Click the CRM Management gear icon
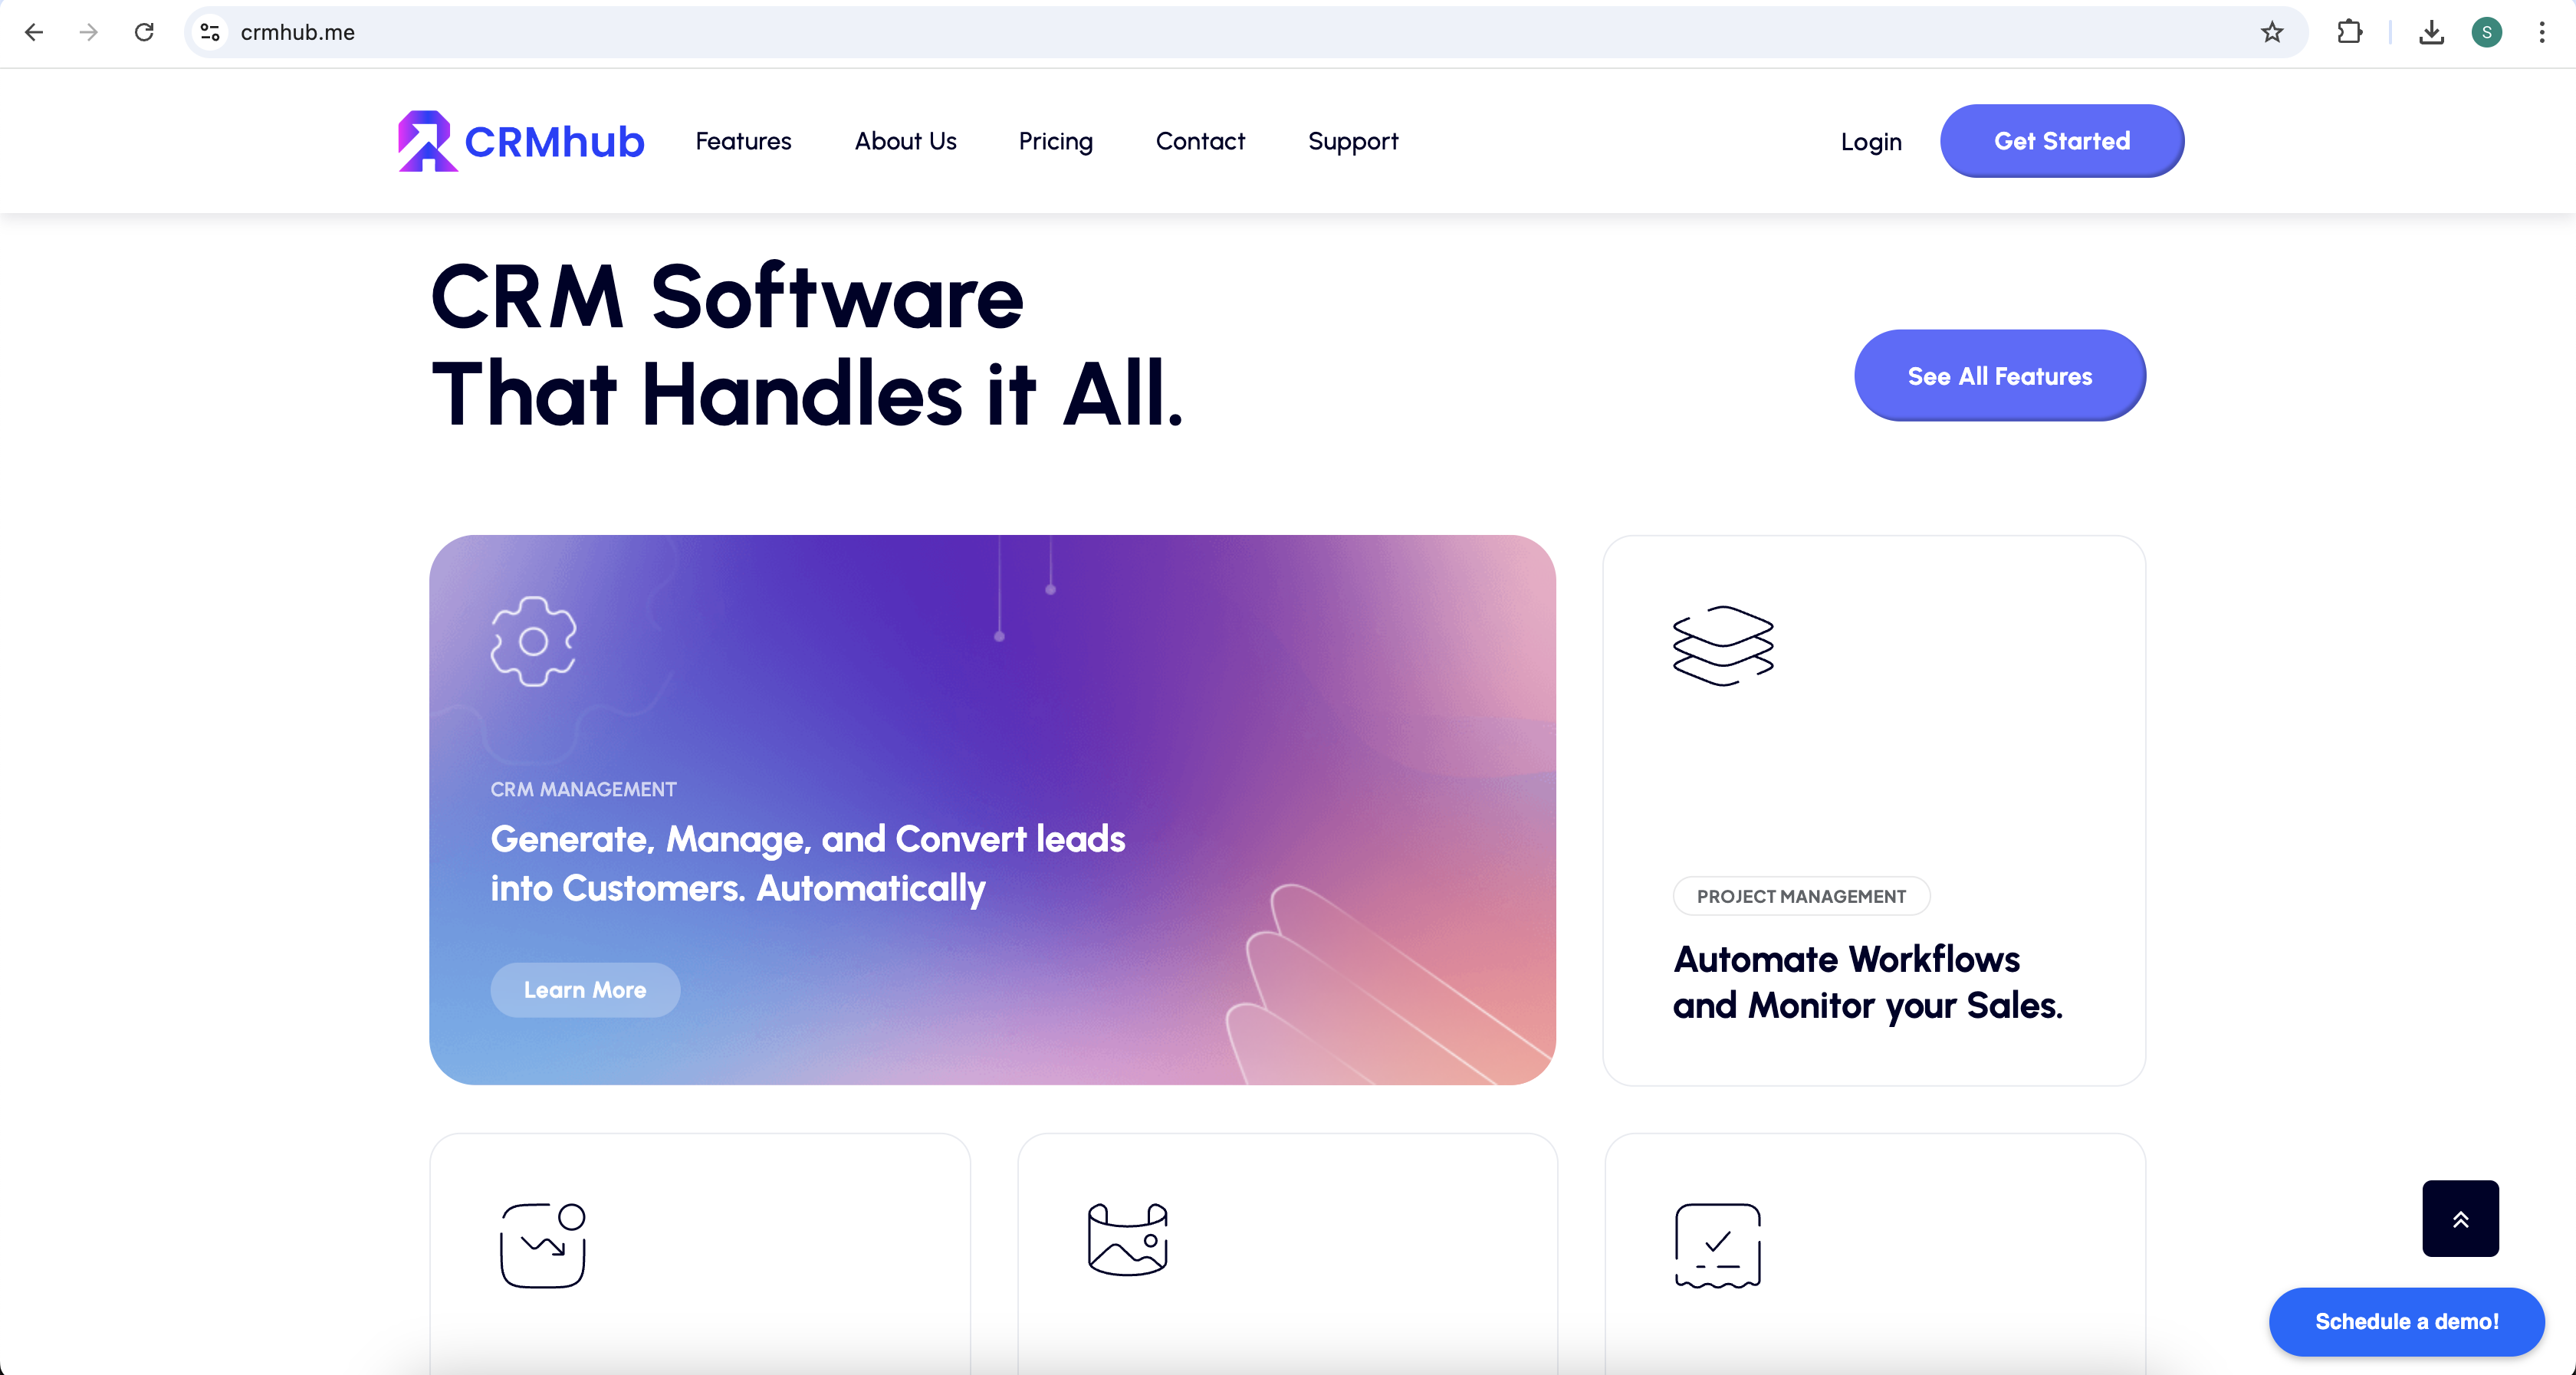The image size is (2576, 1375). point(535,639)
